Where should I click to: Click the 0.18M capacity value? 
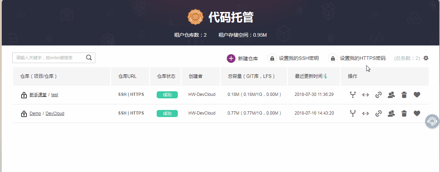click(254, 94)
